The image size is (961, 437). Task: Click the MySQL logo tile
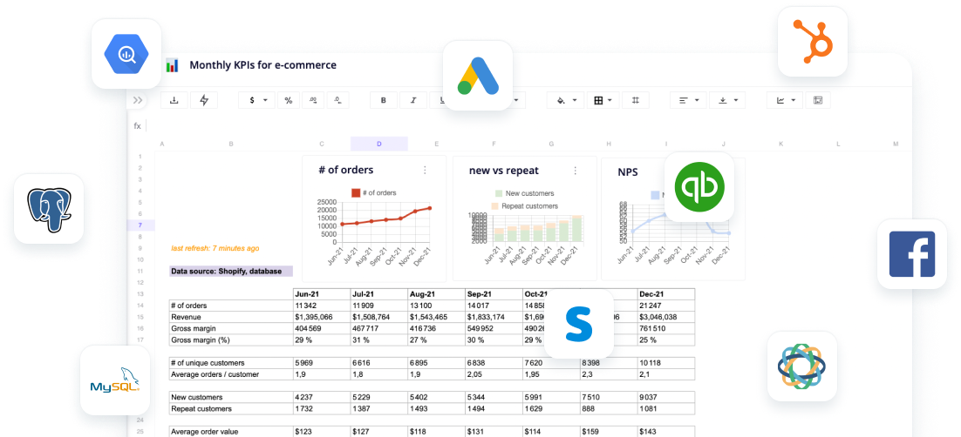115,380
